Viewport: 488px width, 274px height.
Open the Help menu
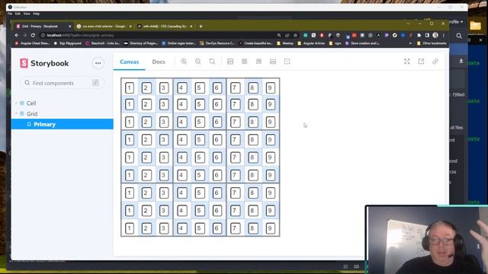36,14
